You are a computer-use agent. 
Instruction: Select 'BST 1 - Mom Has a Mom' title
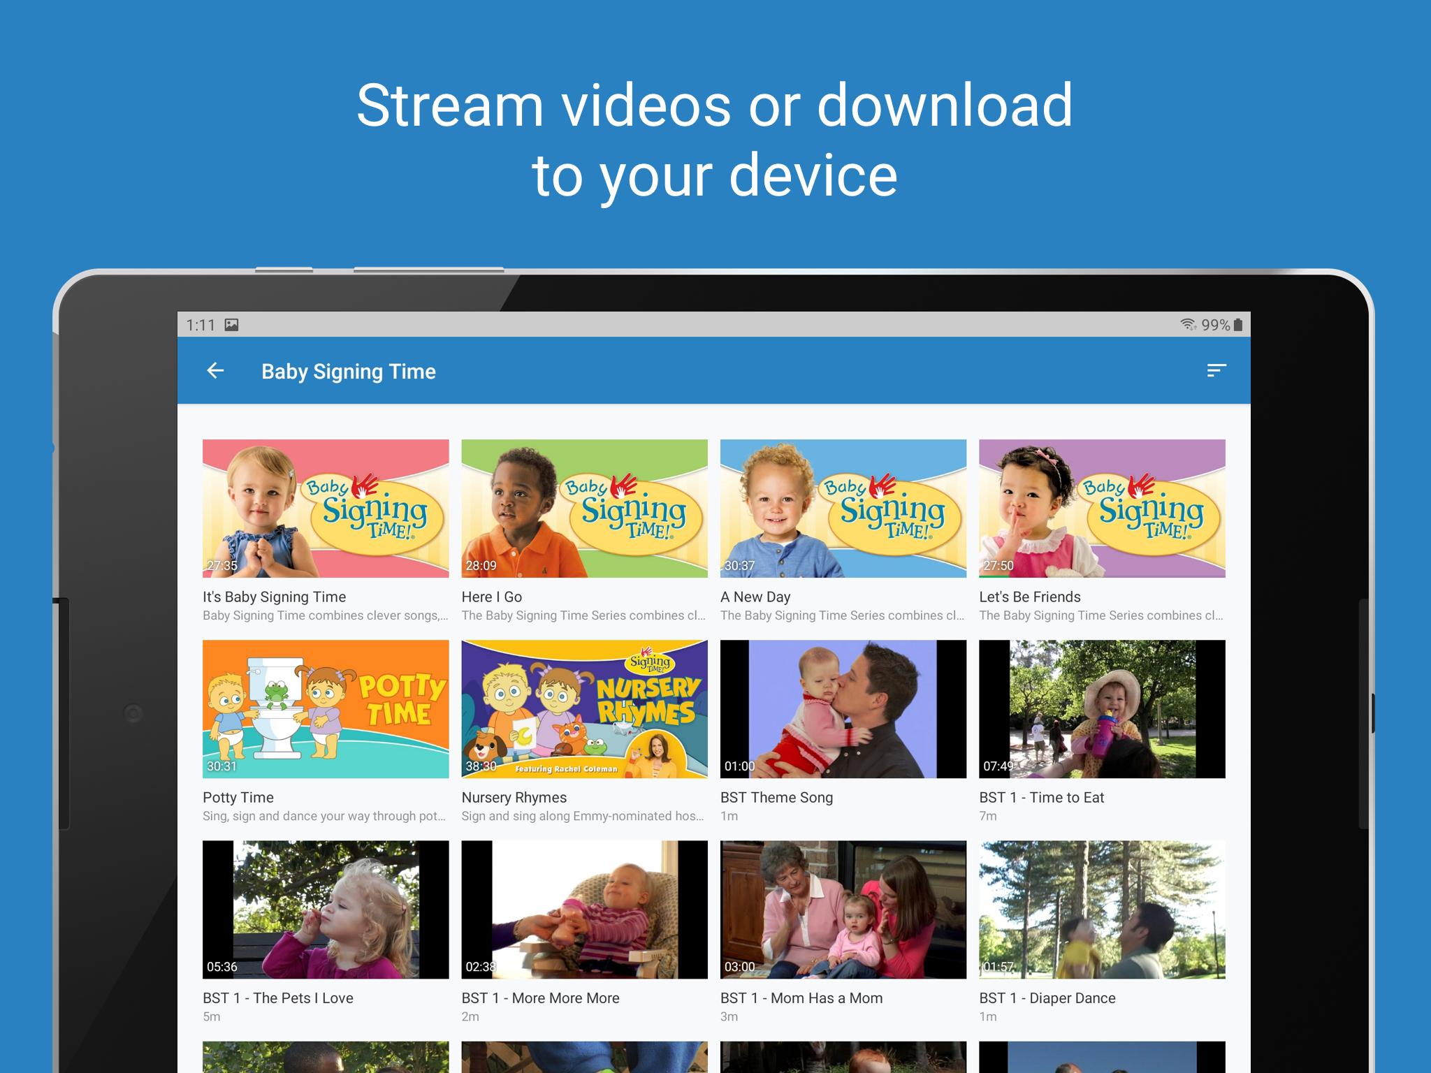tap(801, 998)
